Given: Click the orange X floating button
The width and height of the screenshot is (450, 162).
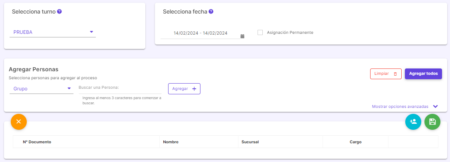Looking at the screenshot, I should tap(19, 122).
